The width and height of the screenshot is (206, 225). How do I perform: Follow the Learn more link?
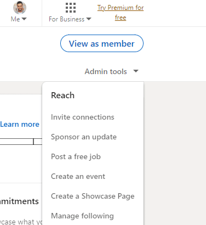20,125
